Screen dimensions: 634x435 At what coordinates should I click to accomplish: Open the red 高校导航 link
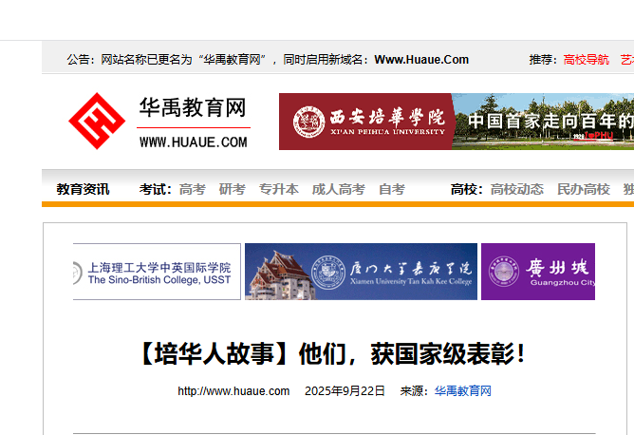pos(586,59)
